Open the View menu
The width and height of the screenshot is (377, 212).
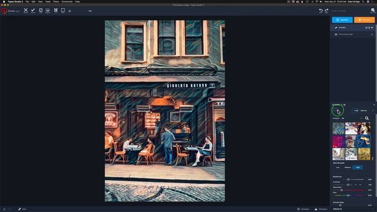pyautogui.click(x=40, y=2)
